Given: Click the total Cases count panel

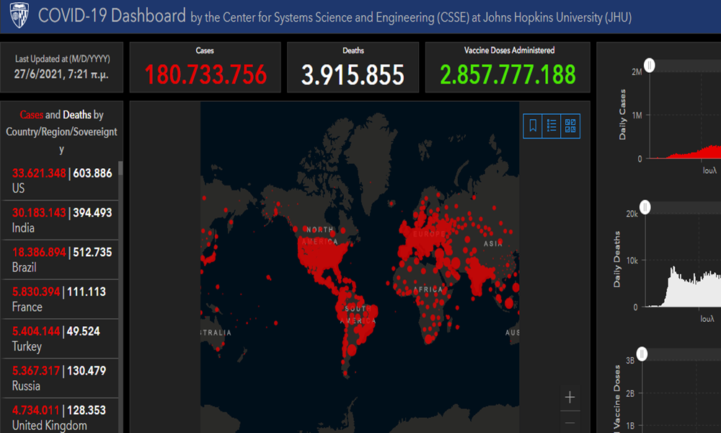Looking at the screenshot, I should 205,67.
